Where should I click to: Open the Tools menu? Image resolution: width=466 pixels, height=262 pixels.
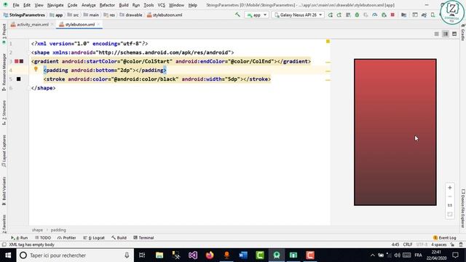click(x=149, y=5)
